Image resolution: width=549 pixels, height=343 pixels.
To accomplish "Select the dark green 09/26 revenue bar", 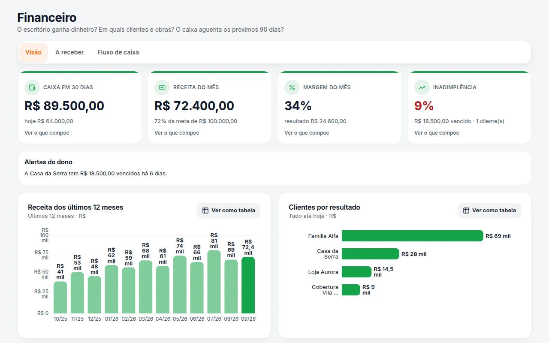I will click(248, 285).
